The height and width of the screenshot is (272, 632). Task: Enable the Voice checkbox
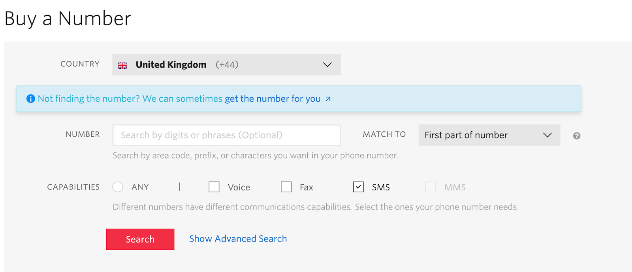coord(214,187)
